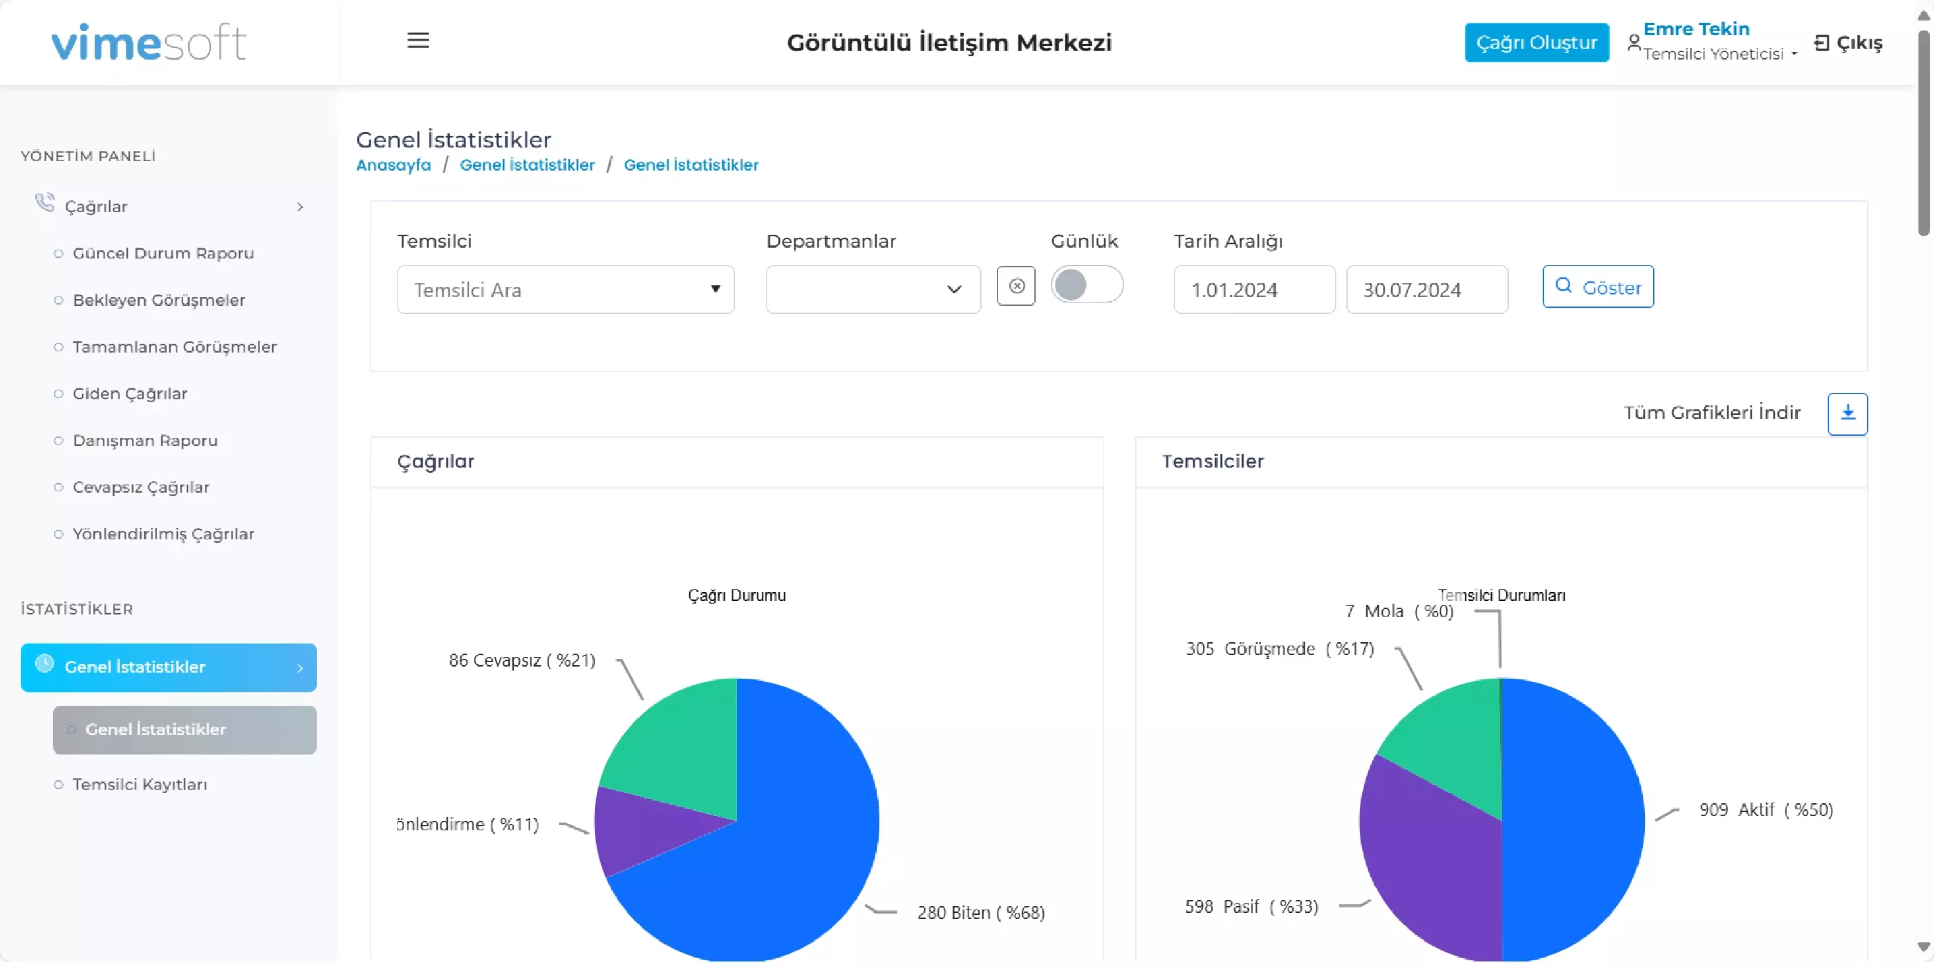Click the Anasayfa breadcrumb link
Viewport: 1934px width, 967px height.
click(393, 165)
